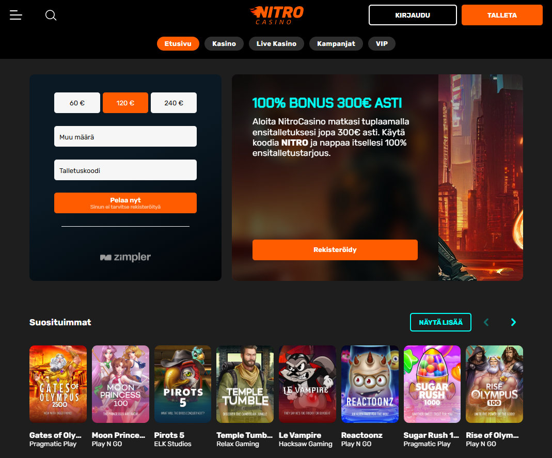Open Gates of Olympus 2500 thumbnail

[x=58, y=384]
